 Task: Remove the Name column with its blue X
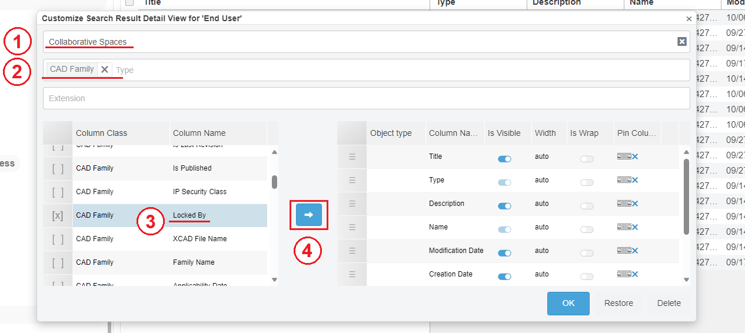point(635,227)
